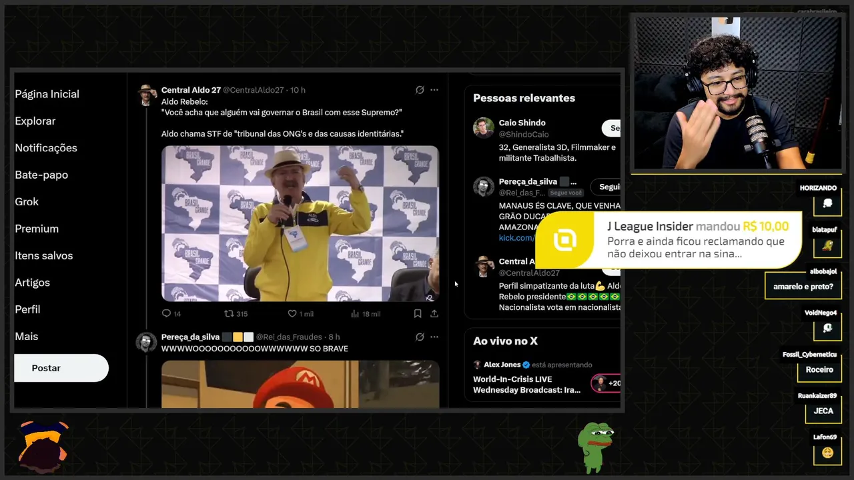Reply to tweet with 14 comments
854x480 pixels.
tap(171, 313)
